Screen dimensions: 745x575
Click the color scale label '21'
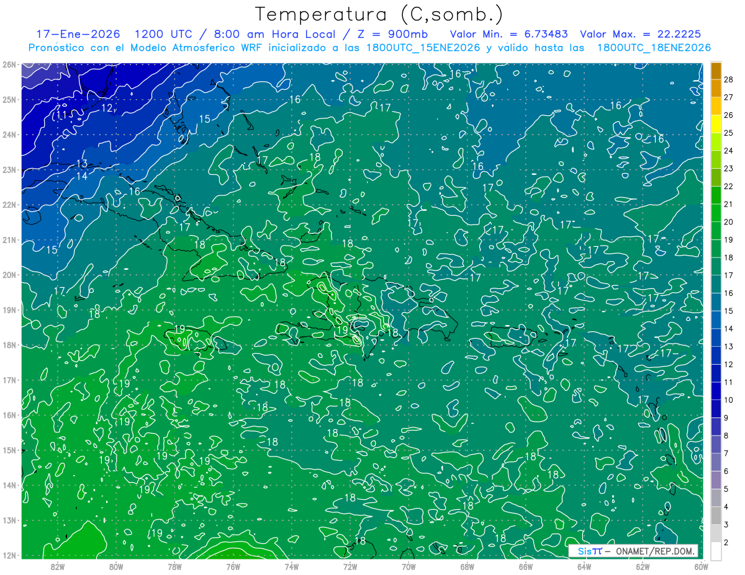729,204
